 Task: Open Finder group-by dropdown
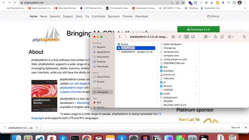(207, 37)
